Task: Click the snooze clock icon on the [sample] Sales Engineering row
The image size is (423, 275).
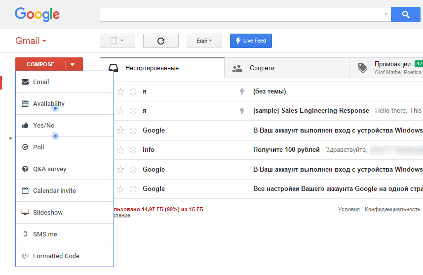Action: pos(133,111)
